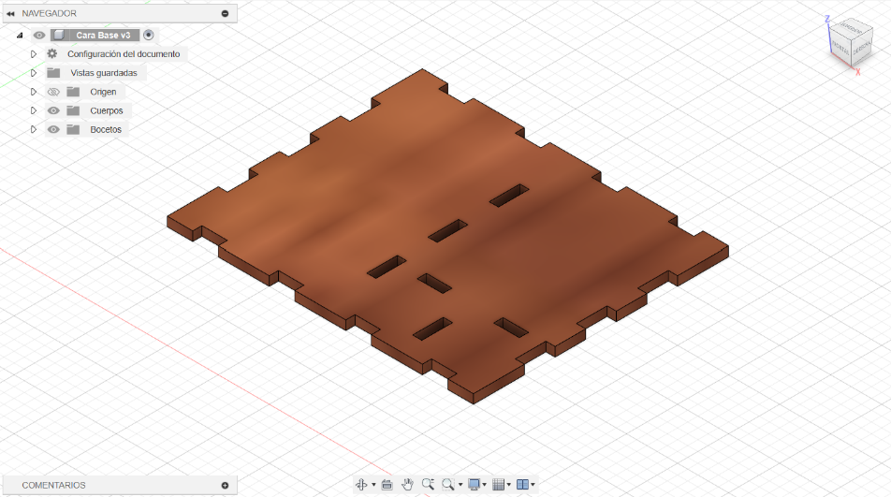Collapse the Navegador panel with double arrows
Viewport: 891px width, 497px height.
10,13
